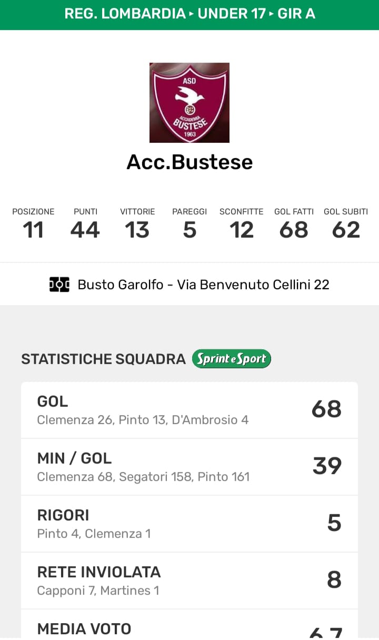Tap the Posizione 11 stat
This screenshot has width=379, height=640.
point(33,224)
